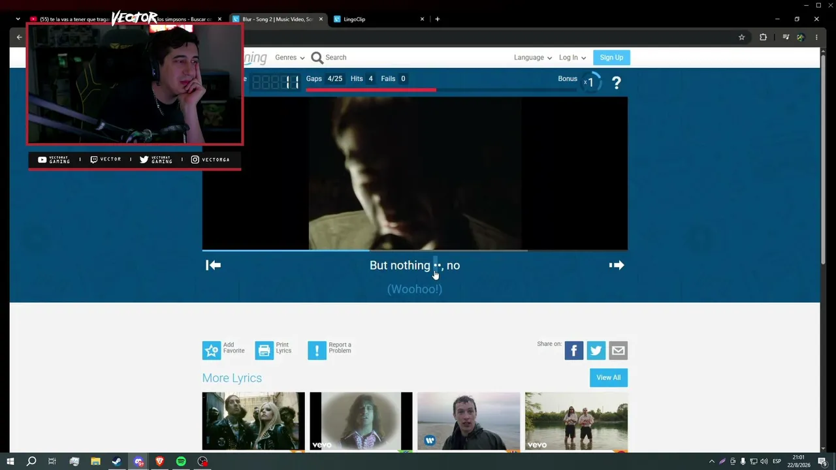Click the Search magnifier icon
836x470 pixels.
317,58
